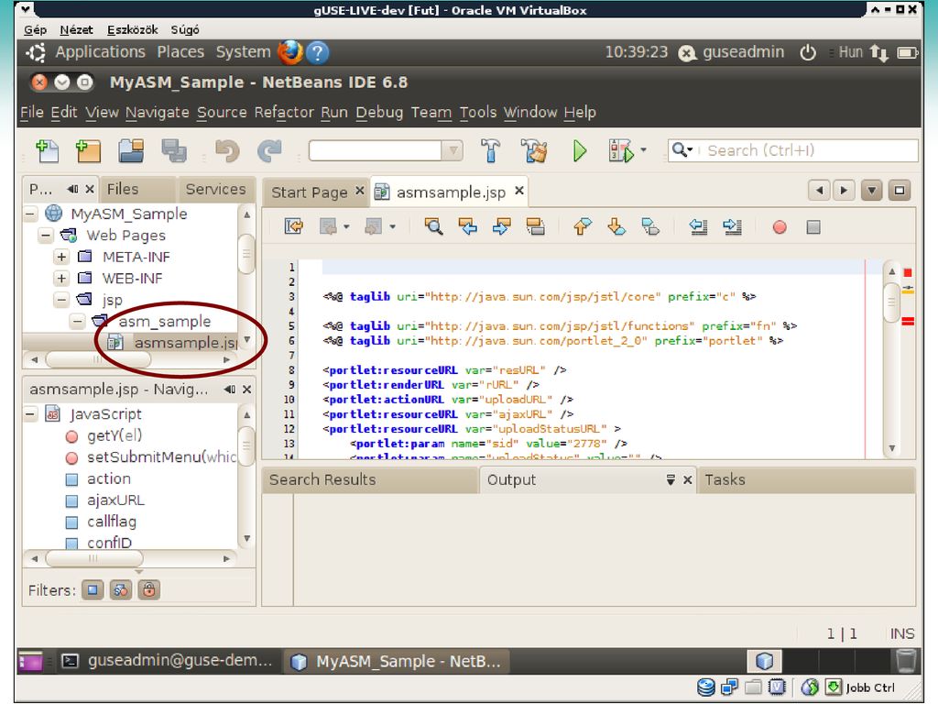Toggle the first Navigator filter button
This screenshot has height=704, width=938.
(x=93, y=589)
